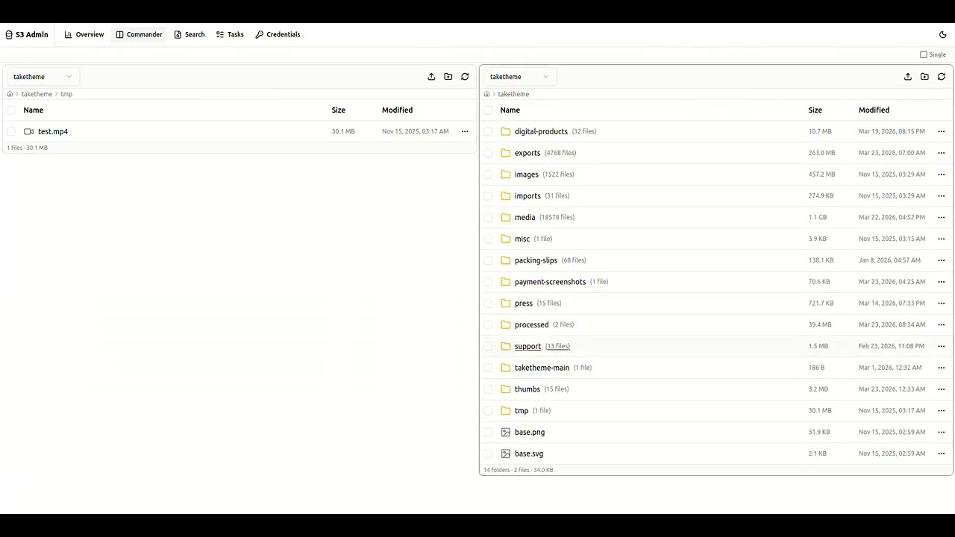Open actions menu for base.svg
The height and width of the screenshot is (537, 955).
point(942,453)
